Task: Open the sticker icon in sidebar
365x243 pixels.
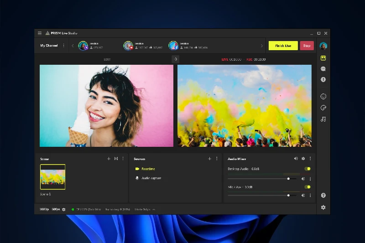Action: coord(323,108)
